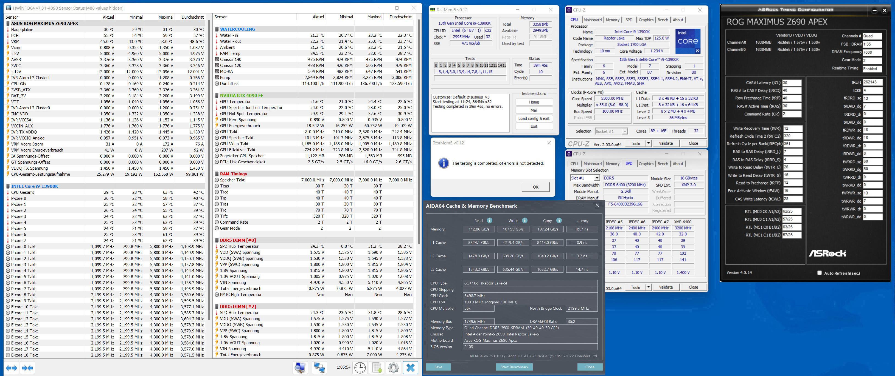Open the Bench tab in upper CPU-Z window
This screenshot has width=895, height=376.
point(663,20)
